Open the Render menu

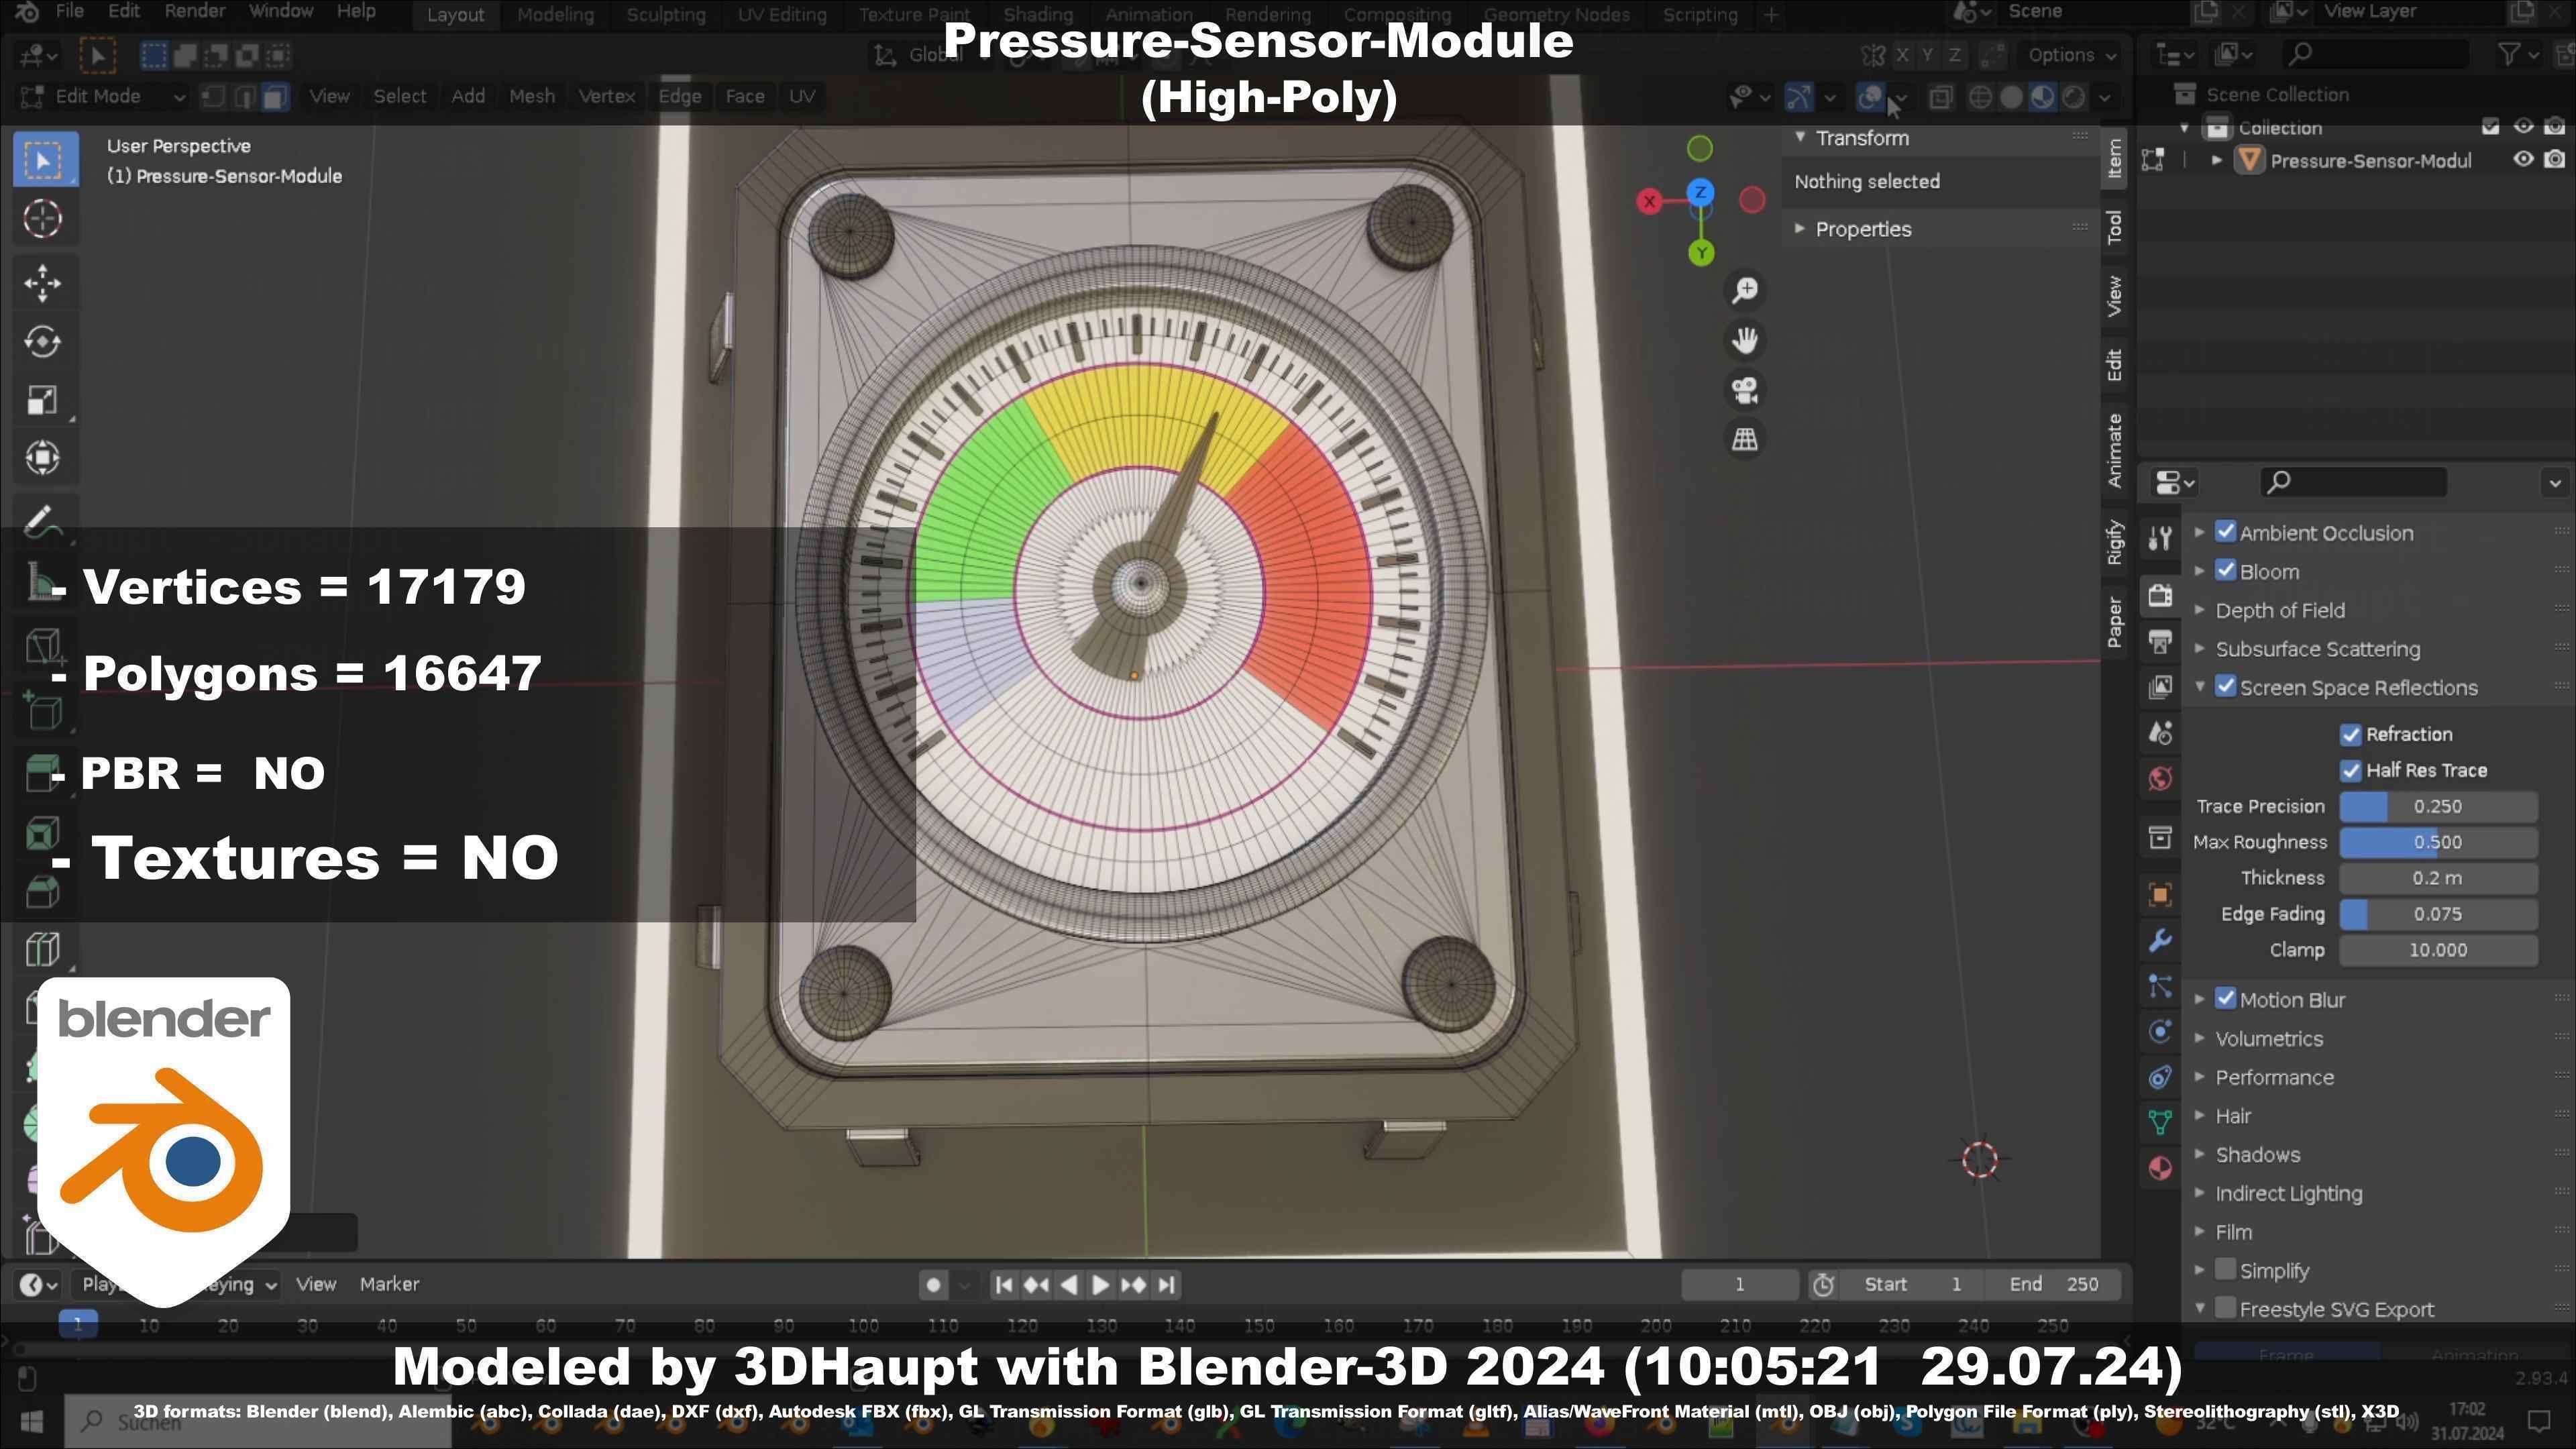click(x=195, y=12)
